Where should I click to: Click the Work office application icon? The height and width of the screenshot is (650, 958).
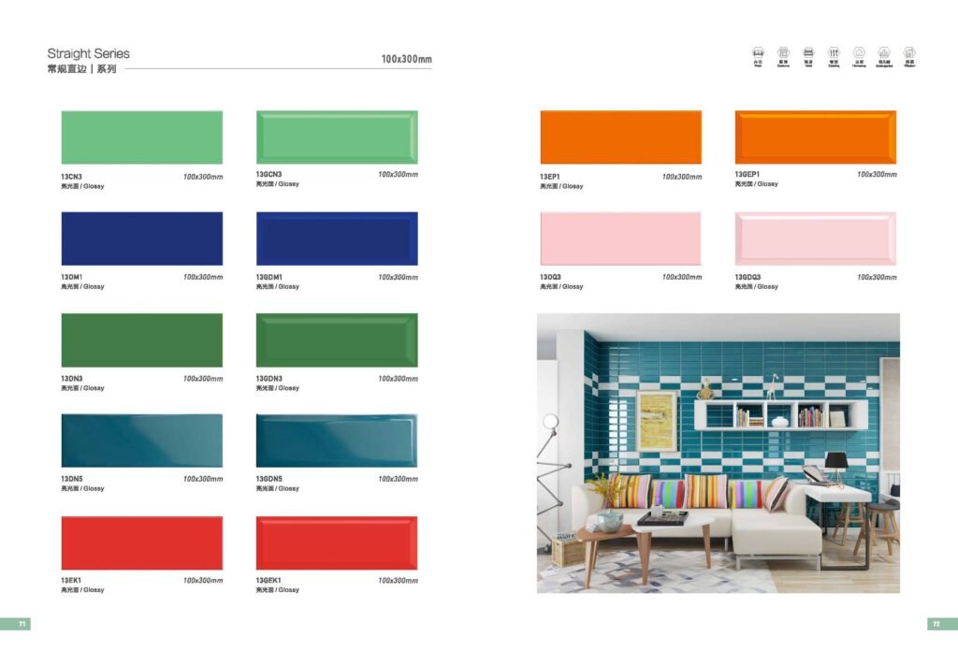[x=758, y=57]
